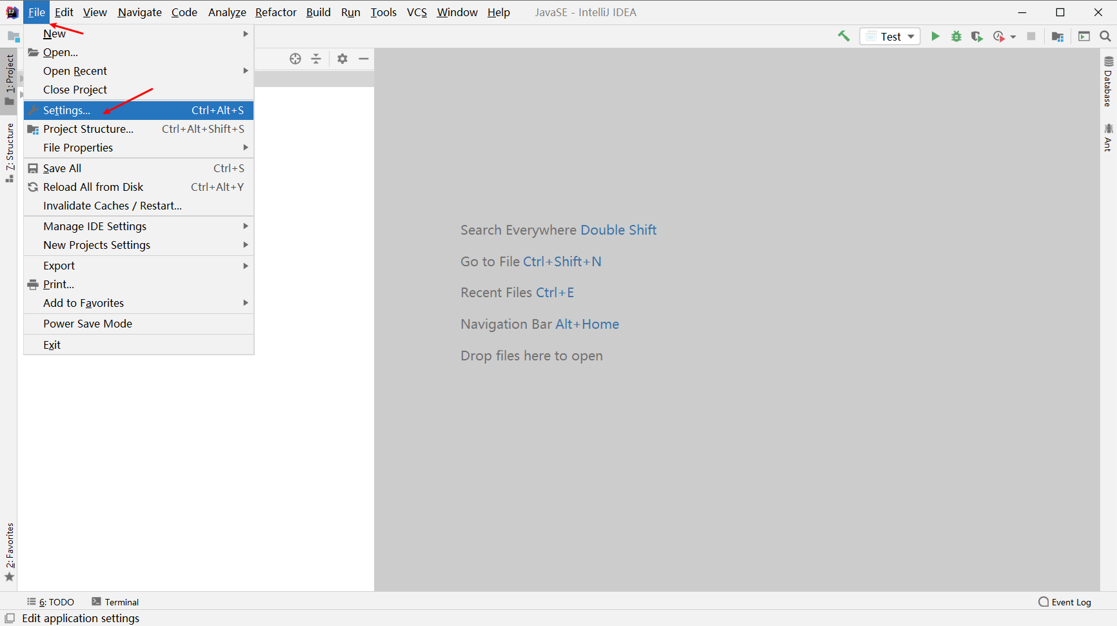Expand the Manage IDE Settings submenu
The width and height of the screenshot is (1117, 626).
[139, 226]
